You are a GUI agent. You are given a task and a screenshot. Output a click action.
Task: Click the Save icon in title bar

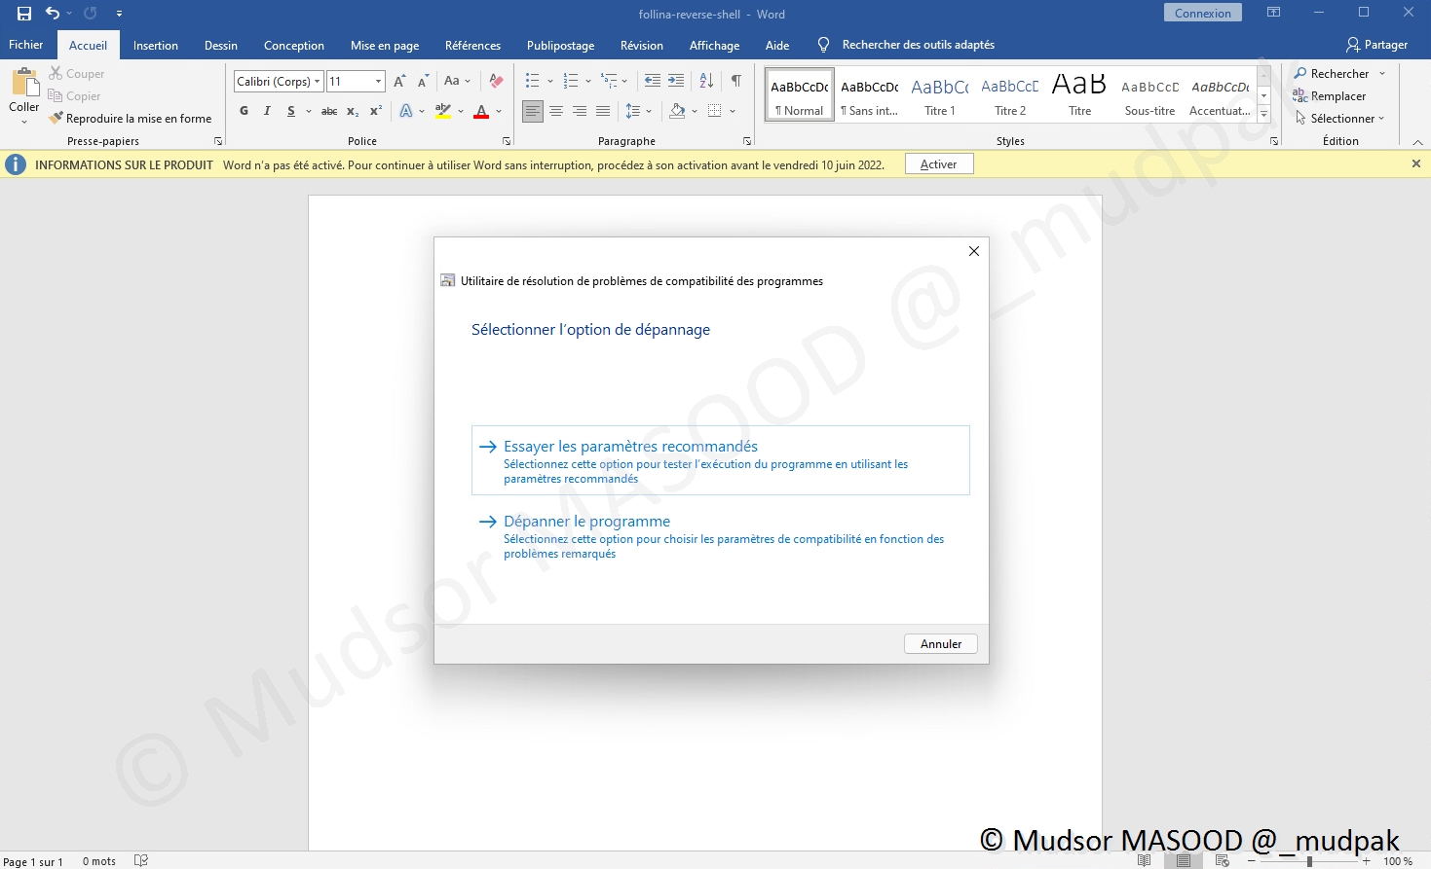tap(24, 14)
